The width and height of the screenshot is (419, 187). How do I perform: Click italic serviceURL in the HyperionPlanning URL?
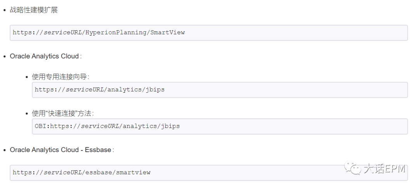(x=62, y=33)
